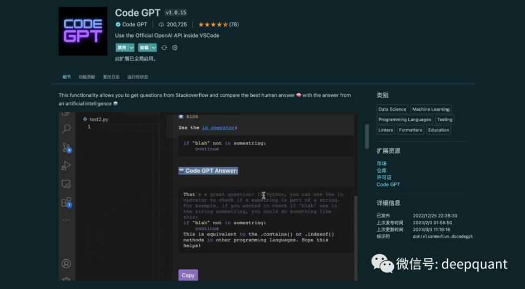The width and height of the screenshot is (525, 289).
Task: Select the test2.py editor tab
Action: point(96,119)
